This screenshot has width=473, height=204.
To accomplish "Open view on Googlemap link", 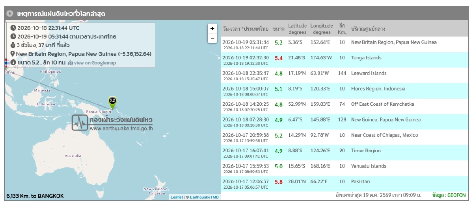I will pos(92,62).
